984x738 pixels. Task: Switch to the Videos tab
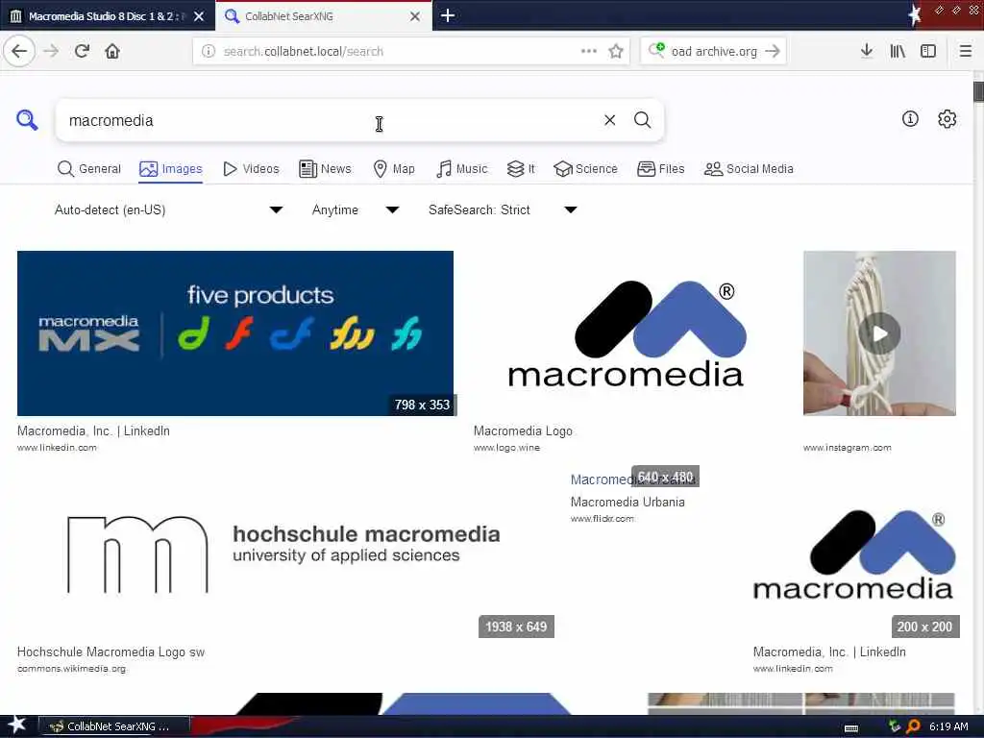click(251, 169)
